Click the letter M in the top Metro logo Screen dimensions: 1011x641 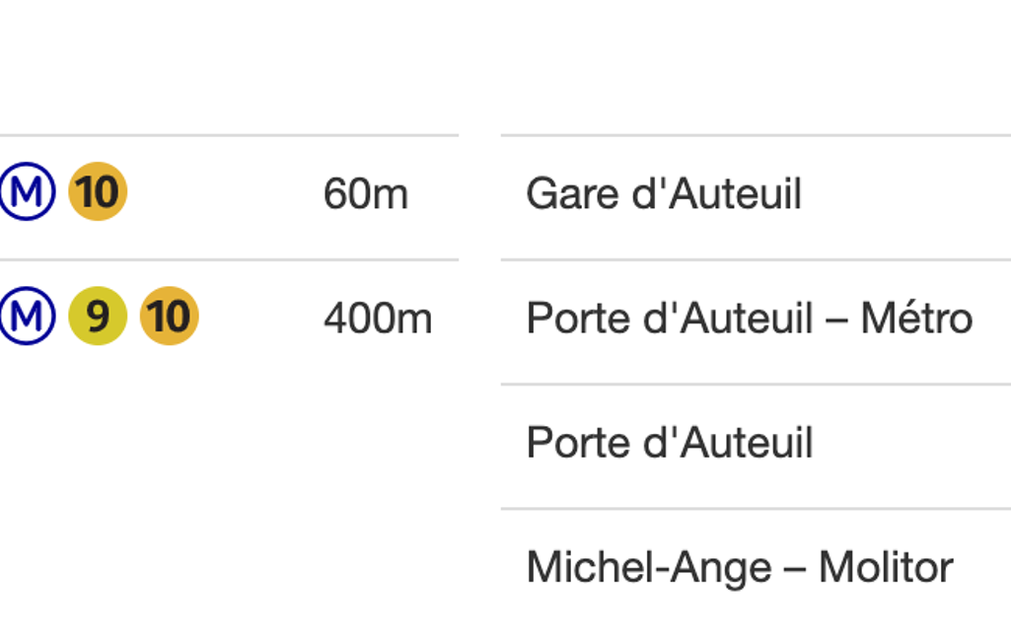[27, 191]
